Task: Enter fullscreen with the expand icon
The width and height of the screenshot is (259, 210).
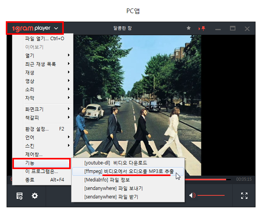Action: click(x=244, y=196)
